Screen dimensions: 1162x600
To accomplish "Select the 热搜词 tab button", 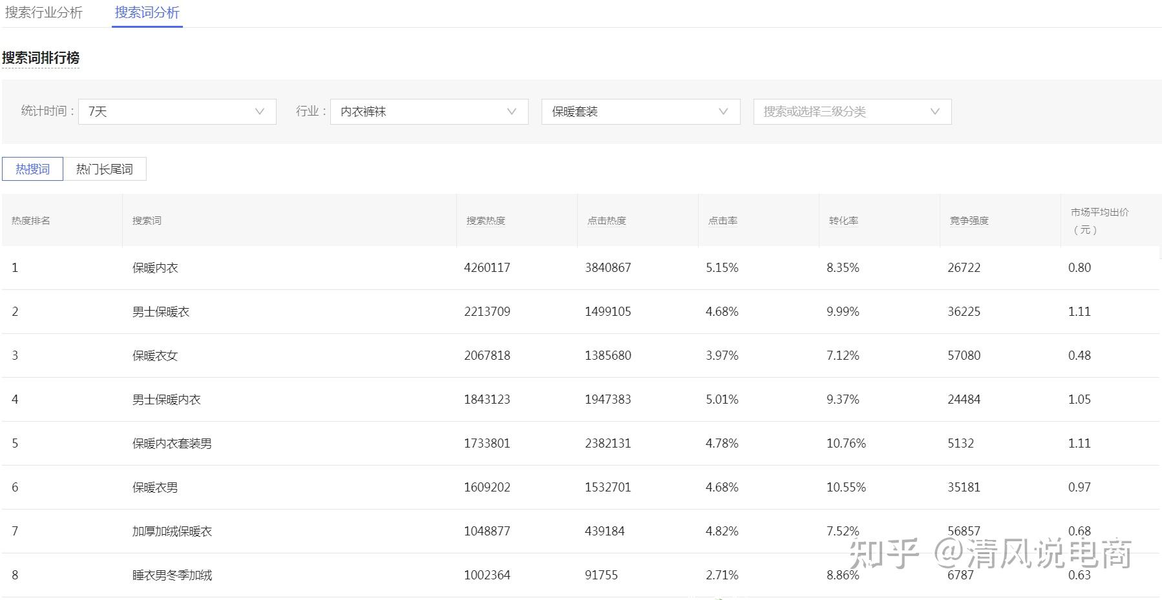I will coord(32,169).
